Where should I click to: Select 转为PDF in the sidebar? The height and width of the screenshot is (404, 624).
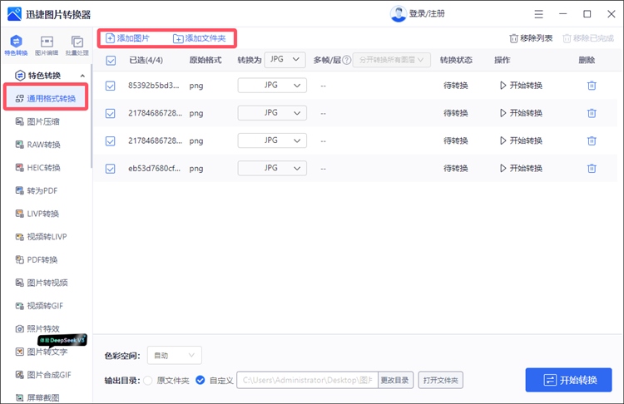coord(37,191)
